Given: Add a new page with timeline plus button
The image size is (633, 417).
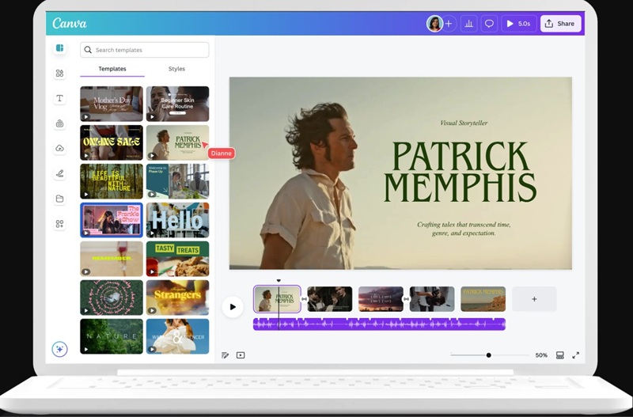Looking at the screenshot, I should [535, 299].
